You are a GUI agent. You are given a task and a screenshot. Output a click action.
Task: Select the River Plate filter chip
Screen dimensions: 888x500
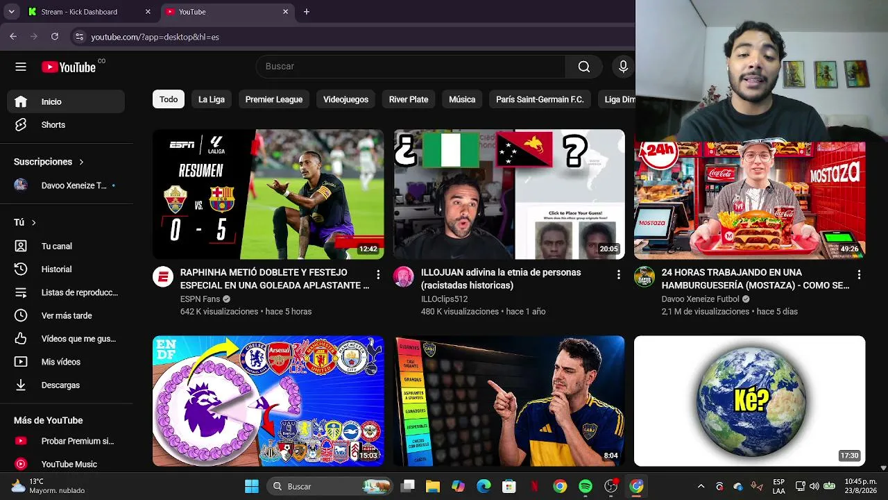tap(409, 99)
